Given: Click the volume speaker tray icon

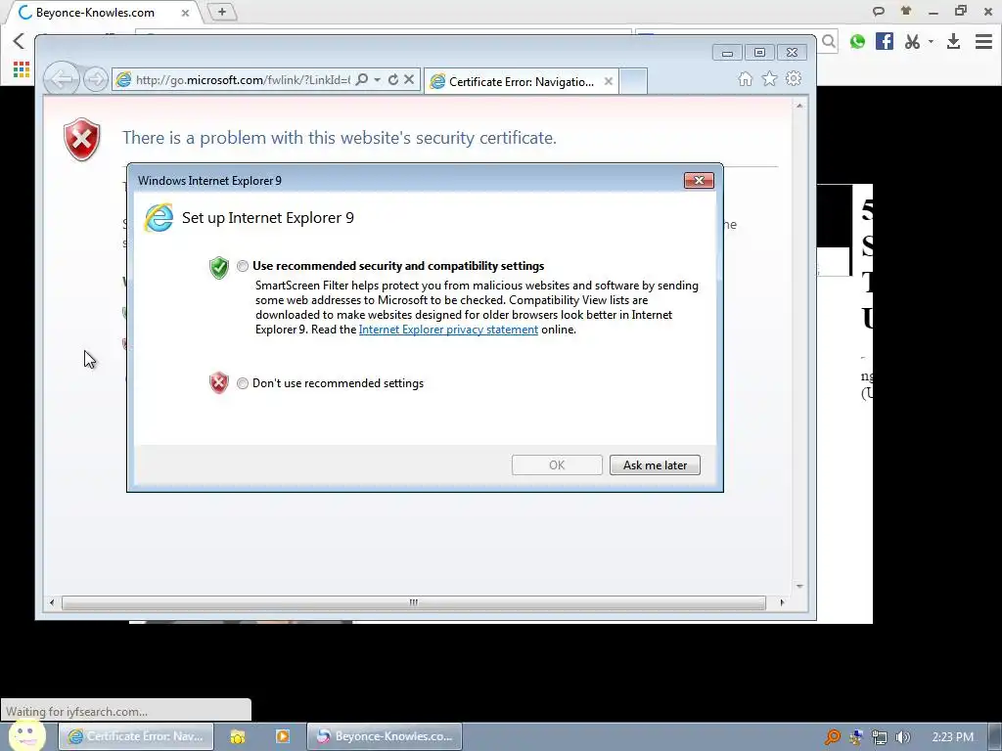Looking at the screenshot, I should point(903,737).
